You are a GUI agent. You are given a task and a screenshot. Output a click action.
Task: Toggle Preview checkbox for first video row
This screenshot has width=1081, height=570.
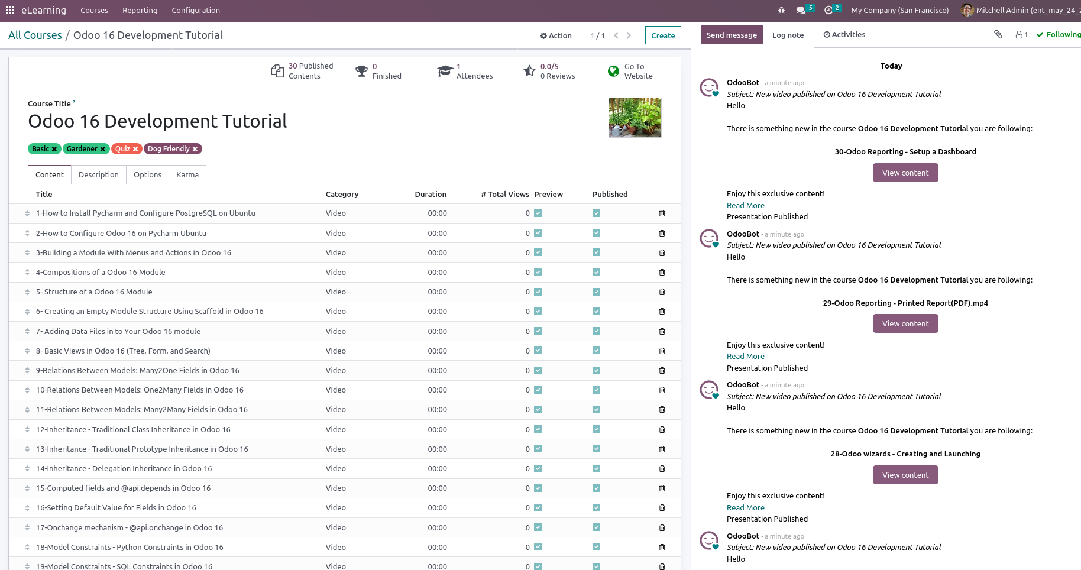coord(538,213)
